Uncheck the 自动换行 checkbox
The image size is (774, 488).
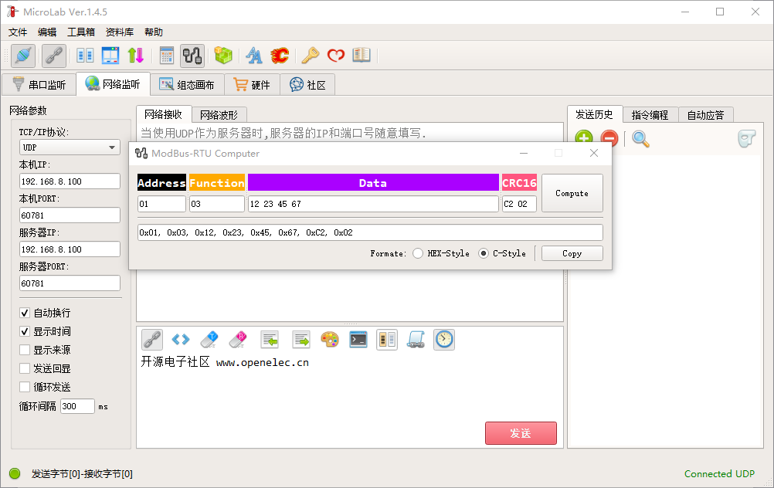pyautogui.click(x=25, y=313)
